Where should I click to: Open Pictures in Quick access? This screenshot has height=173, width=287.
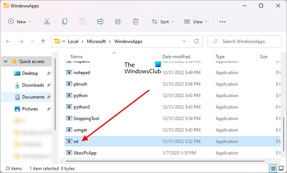pos(30,109)
